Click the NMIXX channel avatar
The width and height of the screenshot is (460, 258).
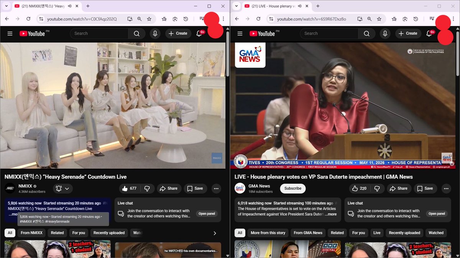pos(10,188)
